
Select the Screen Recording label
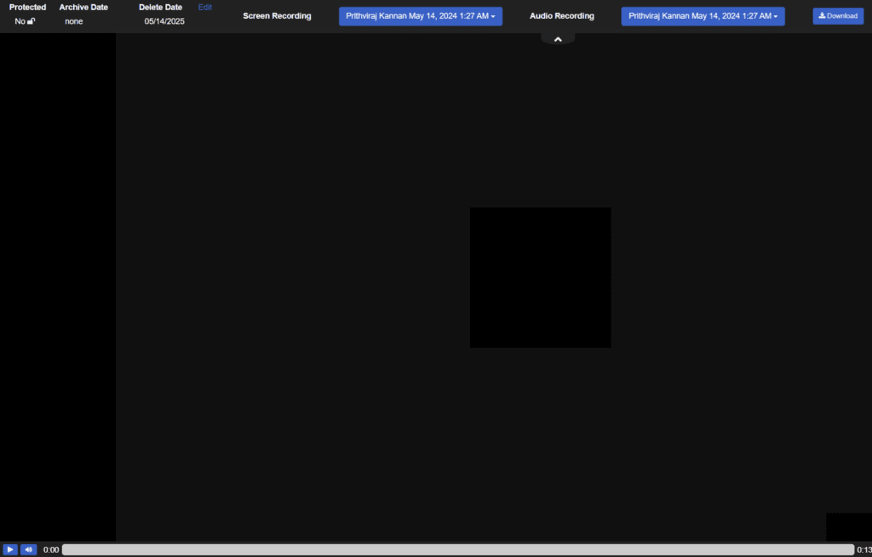tap(277, 15)
